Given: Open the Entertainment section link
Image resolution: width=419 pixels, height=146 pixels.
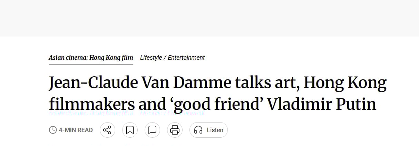Looking at the screenshot, I should [x=186, y=58].
